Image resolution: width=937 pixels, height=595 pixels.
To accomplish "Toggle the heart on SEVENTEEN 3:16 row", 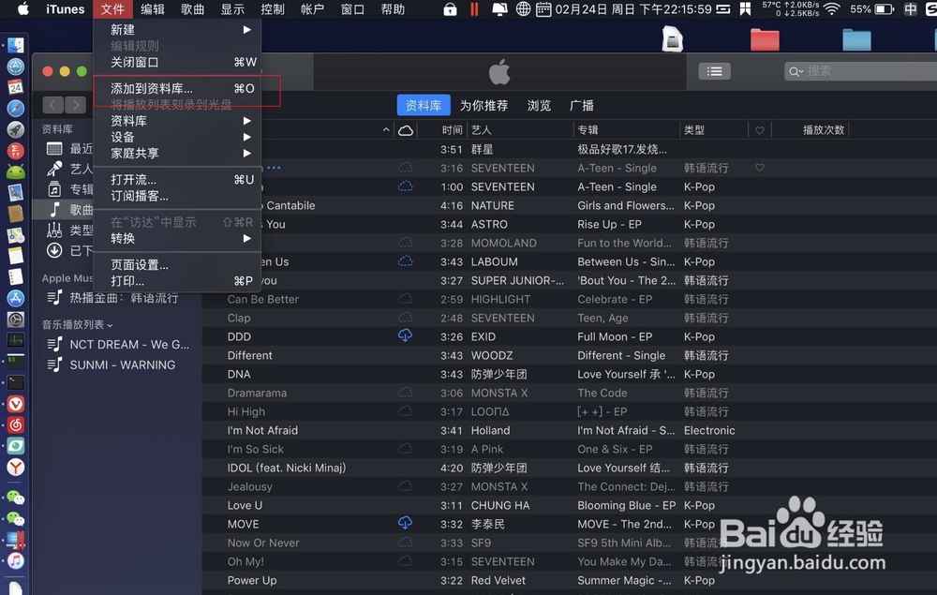I will [x=759, y=168].
